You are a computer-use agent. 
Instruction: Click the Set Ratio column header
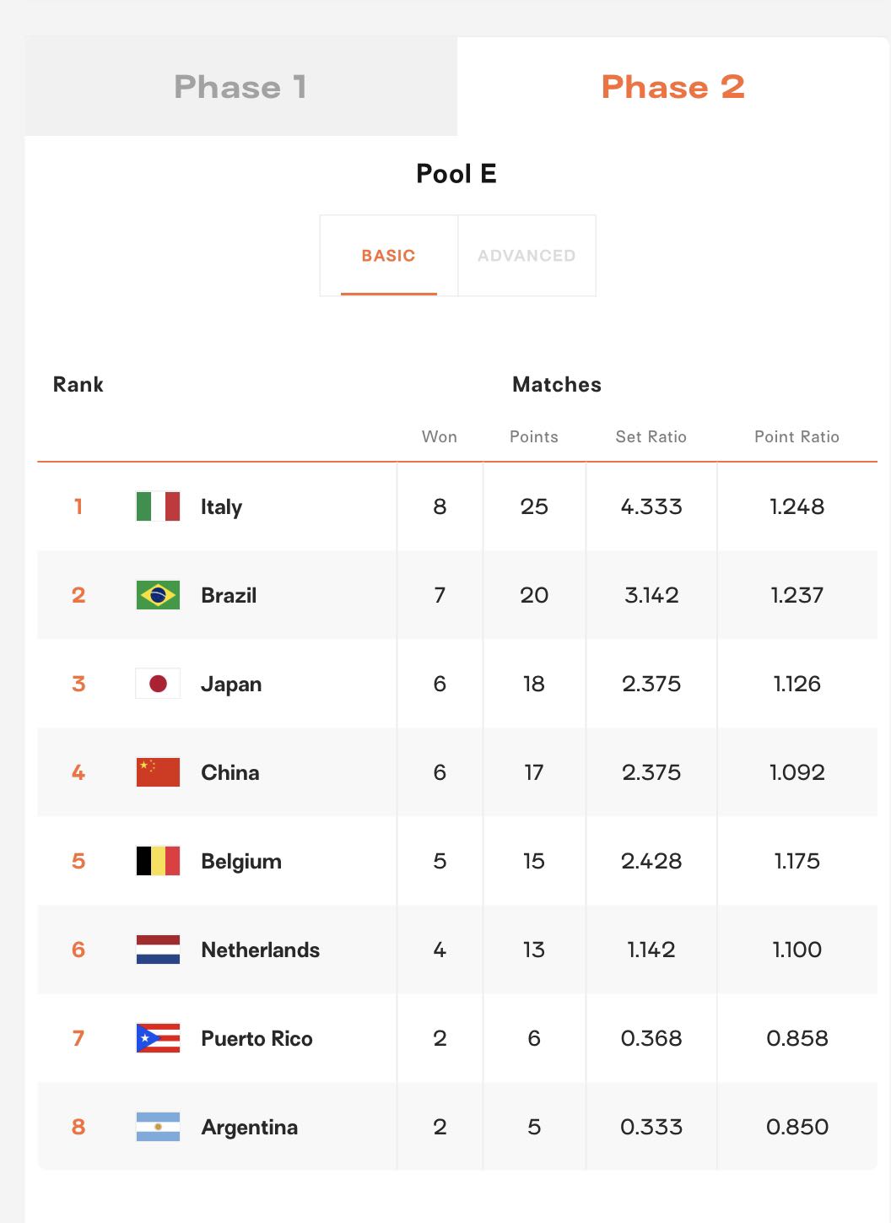tap(651, 436)
